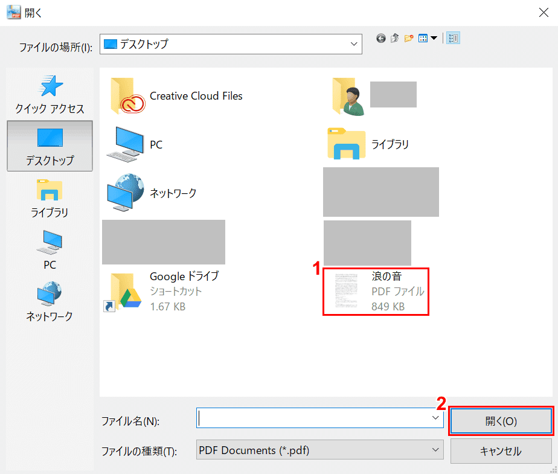The image size is (558, 474).
Task: Go up one folder level
Action: (395, 38)
